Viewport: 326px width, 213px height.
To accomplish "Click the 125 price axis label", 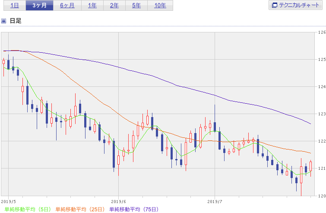I will (322, 60).
